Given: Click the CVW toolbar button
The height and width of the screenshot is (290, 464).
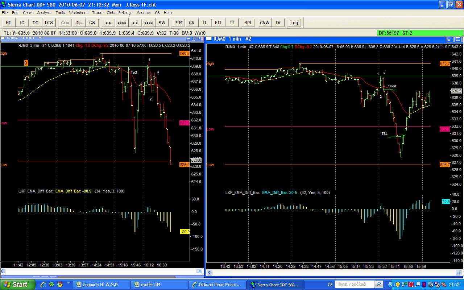Looking at the screenshot, I should pyautogui.click(x=265, y=22).
